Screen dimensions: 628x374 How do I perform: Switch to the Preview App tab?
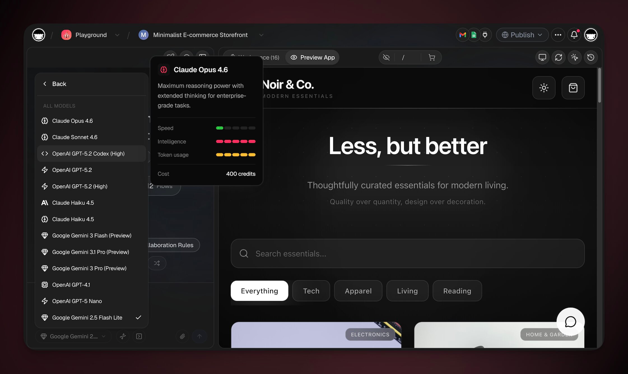tap(313, 57)
